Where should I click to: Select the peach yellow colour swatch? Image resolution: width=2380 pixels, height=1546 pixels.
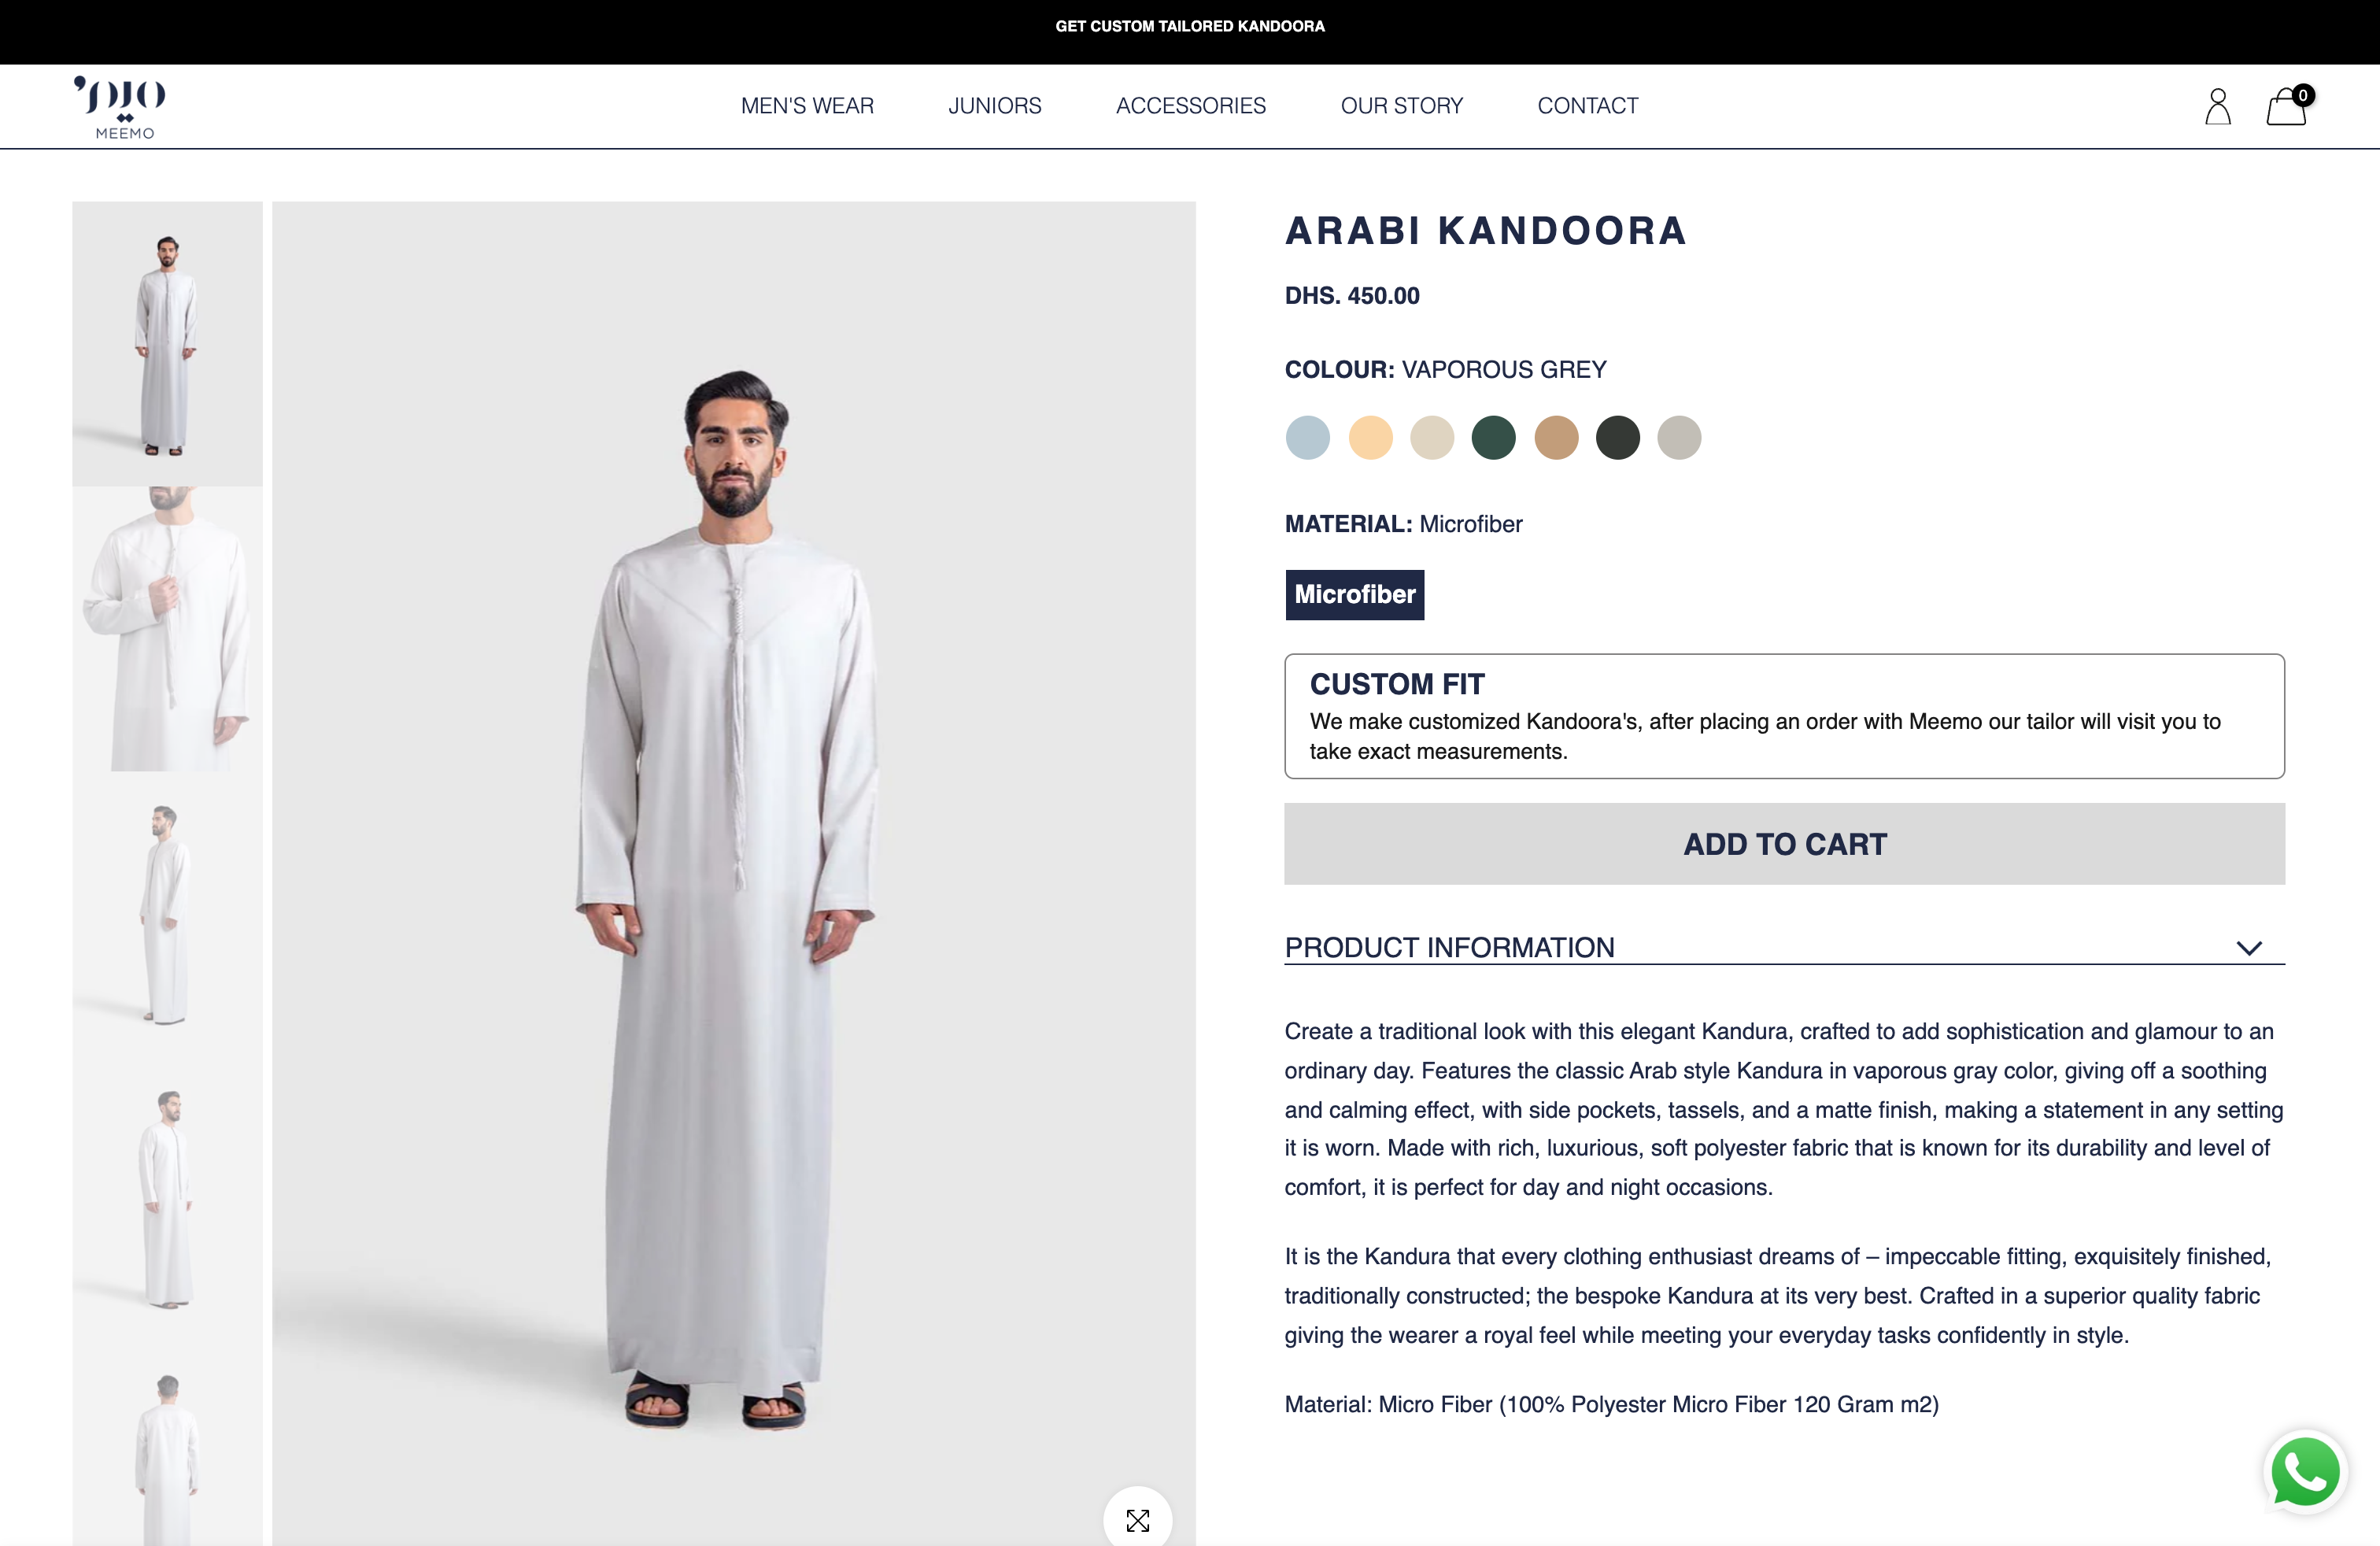point(1370,438)
